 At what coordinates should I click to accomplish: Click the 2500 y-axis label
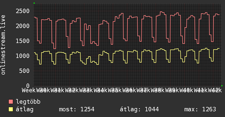tap(23, 11)
